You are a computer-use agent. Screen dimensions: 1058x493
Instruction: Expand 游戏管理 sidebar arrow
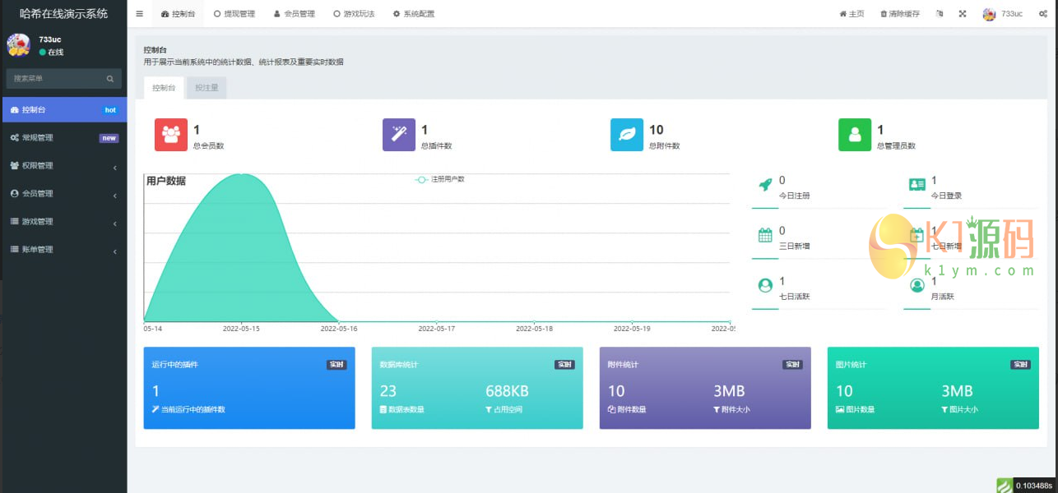point(114,222)
